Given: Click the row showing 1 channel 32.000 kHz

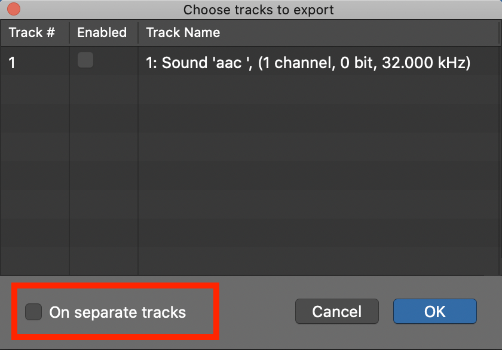Looking at the screenshot, I should (x=308, y=63).
